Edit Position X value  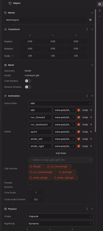coord(30,41)
